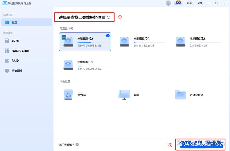Click the F: drive disk icon

point(68,65)
